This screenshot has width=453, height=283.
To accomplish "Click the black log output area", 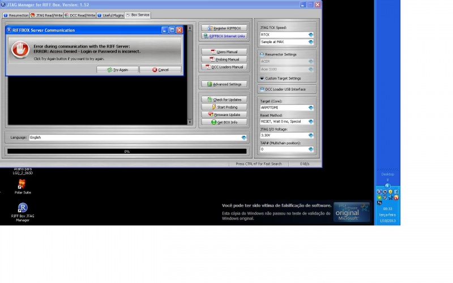I will point(97,101).
